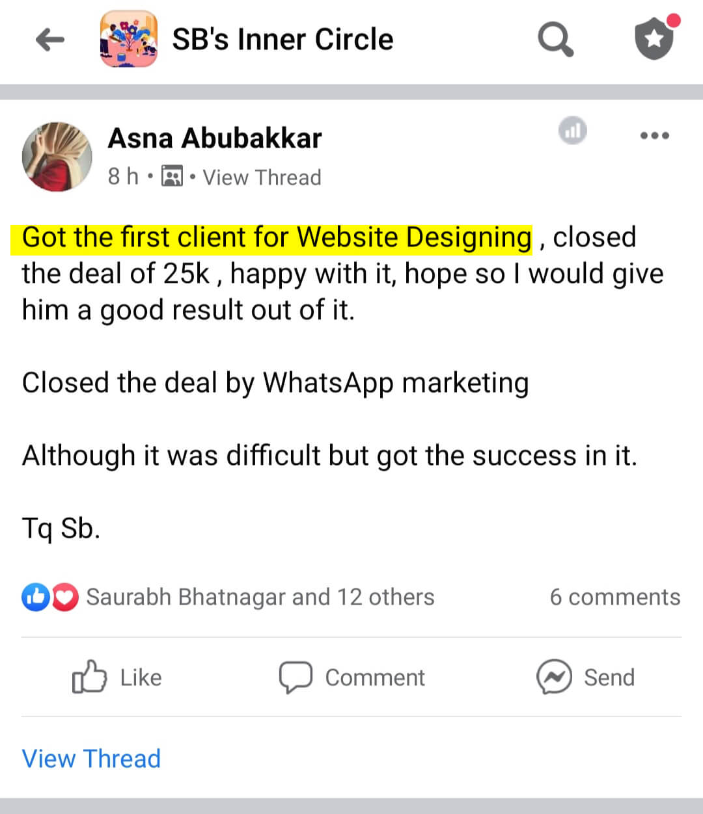Tap the thumbs-up reaction icon under the post
Viewport: 703px width, 814px height.
click(37, 596)
